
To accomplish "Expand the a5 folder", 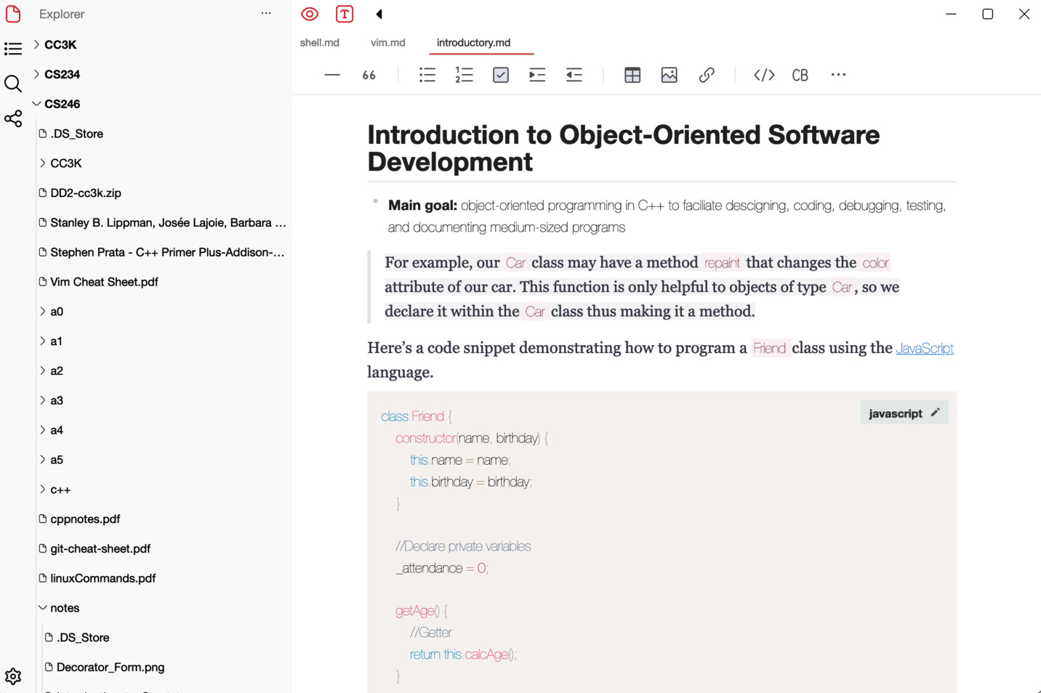I will (x=43, y=460).
